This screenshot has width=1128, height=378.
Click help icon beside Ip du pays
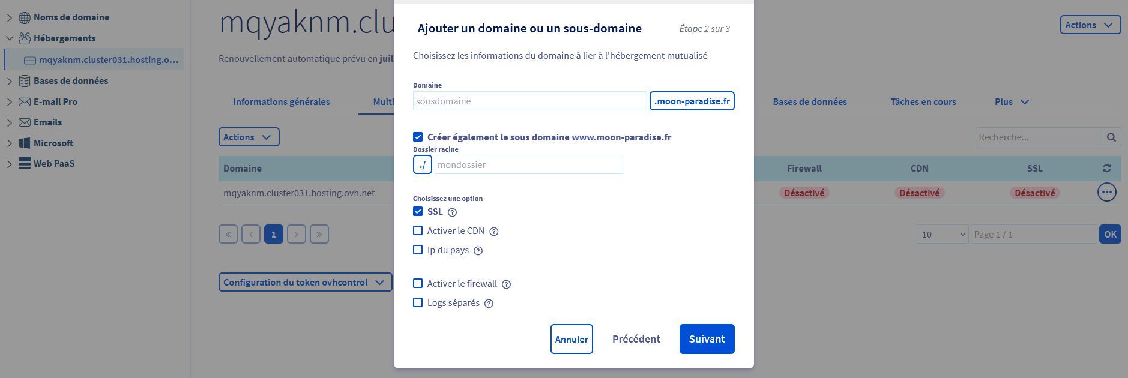[x=478, y=251]
